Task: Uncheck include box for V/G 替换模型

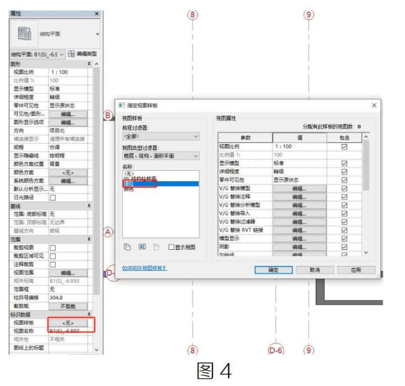Action: (344, 188)
